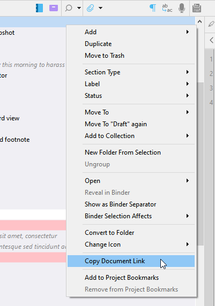
Task: Open the search options dropdown arrow
Action: pyautogui.click(x=79, y=8)
